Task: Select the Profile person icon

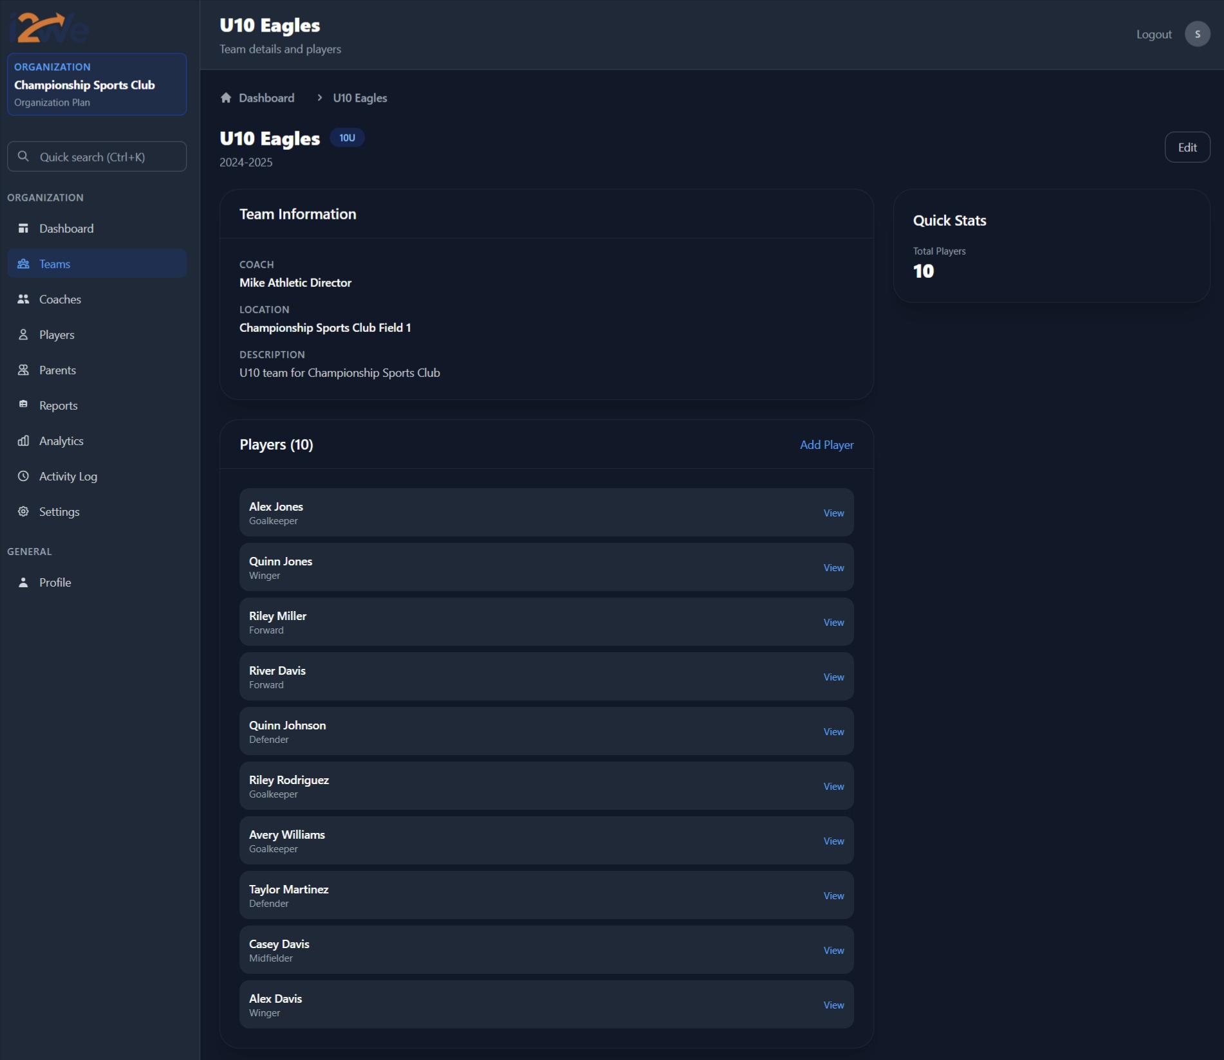Action: 24,581
